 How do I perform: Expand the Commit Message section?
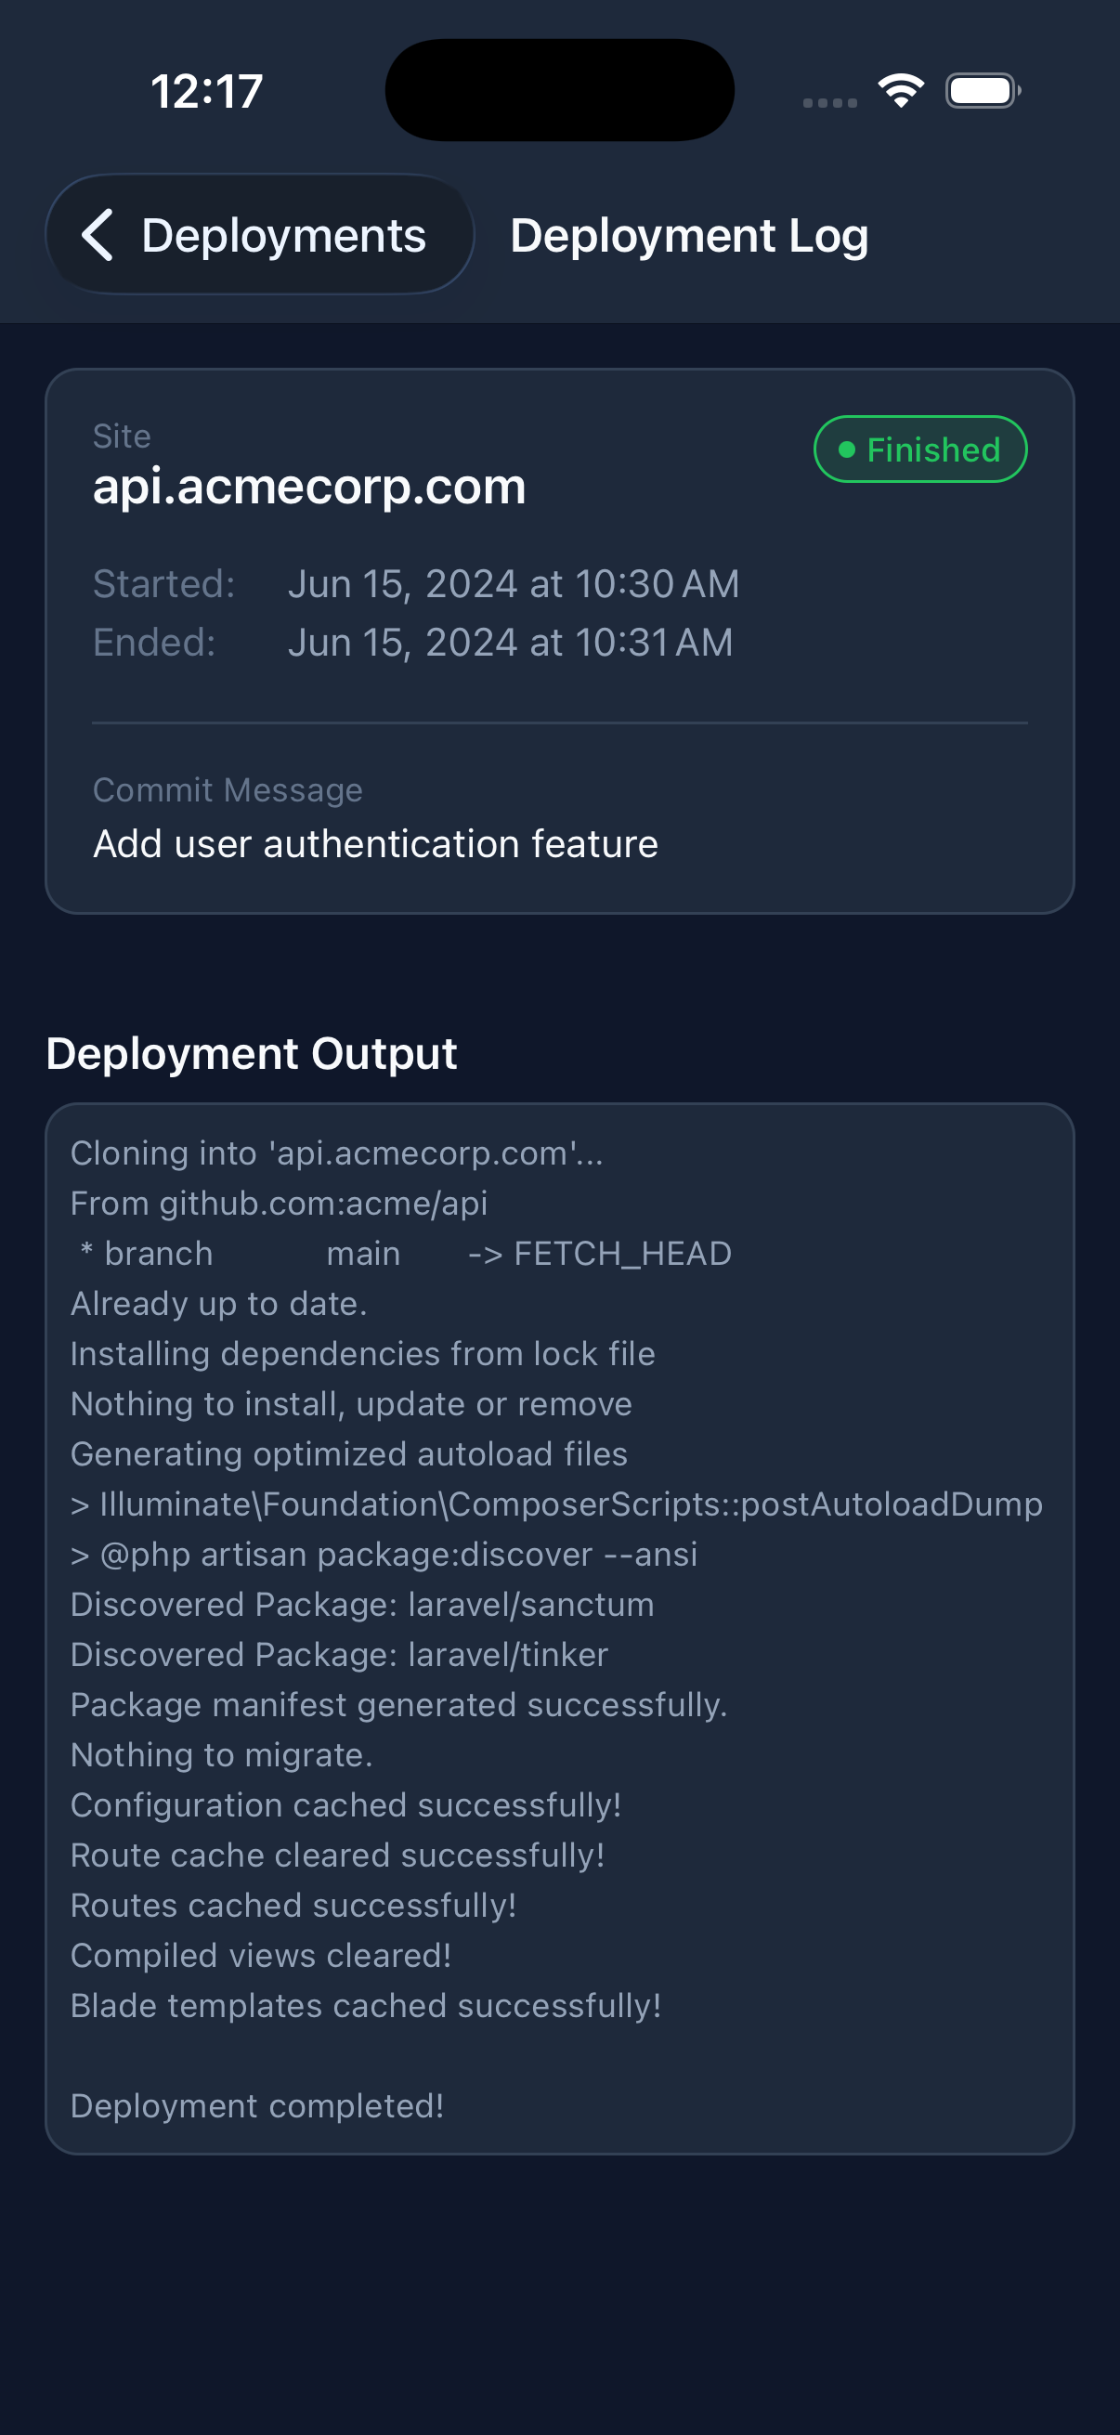coord(227,788)
